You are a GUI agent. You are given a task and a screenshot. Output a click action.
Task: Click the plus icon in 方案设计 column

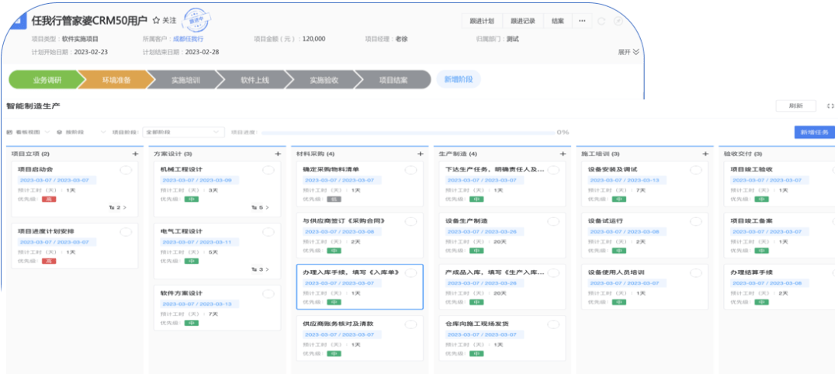point(278,154)
